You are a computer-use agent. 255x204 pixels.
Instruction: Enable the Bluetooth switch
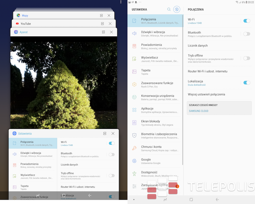[x=247, y=34]
